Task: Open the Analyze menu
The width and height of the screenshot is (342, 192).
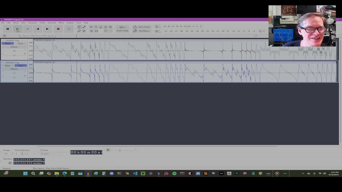Action: coord(70,23)
